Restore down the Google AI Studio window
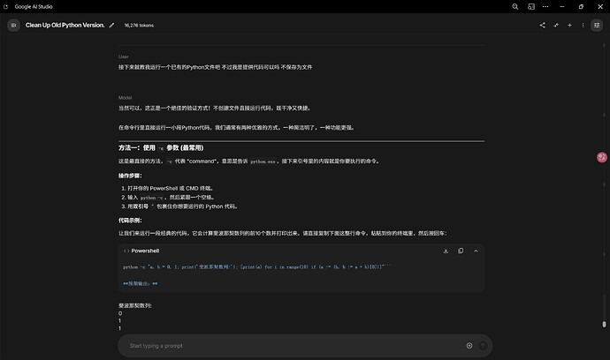Screen dimensions: 610x360 pos(581,6)
